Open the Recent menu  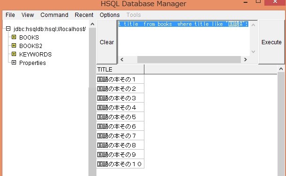click(84, 15)
